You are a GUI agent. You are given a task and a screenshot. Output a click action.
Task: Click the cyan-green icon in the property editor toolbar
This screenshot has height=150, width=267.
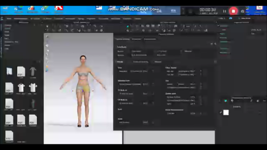[x=226, y=101]
